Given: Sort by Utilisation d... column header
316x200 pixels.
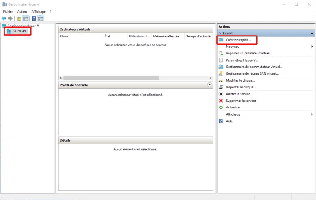Looking at the screenshot, I should click(139, 36).
